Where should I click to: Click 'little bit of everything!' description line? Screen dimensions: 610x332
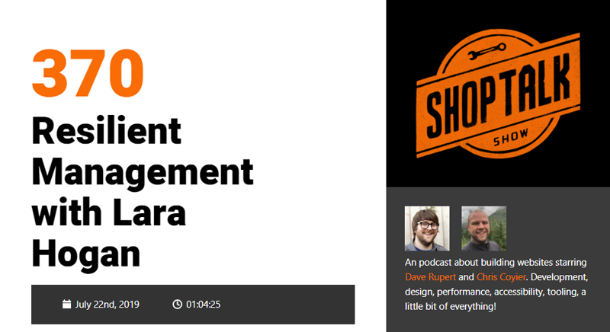click(x=451, y=306)
